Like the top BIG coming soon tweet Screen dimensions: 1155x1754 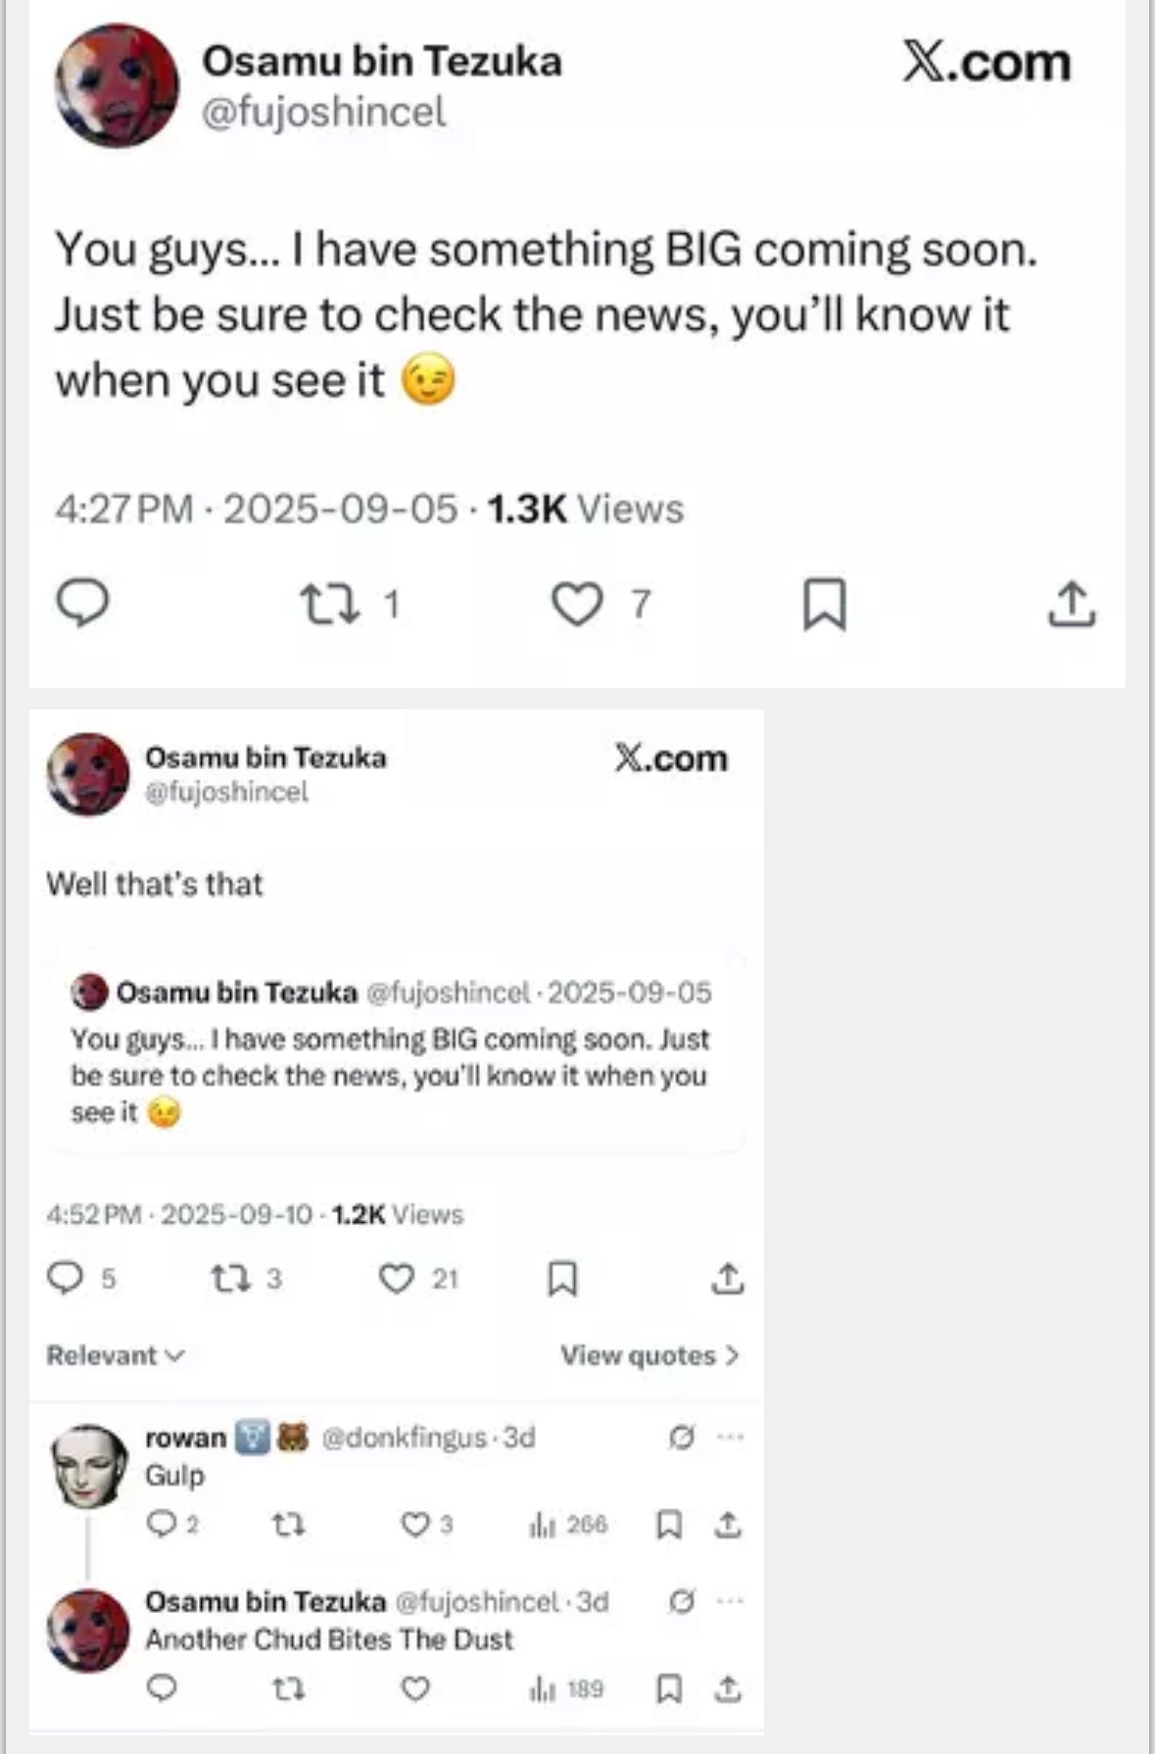click(577, 604)
